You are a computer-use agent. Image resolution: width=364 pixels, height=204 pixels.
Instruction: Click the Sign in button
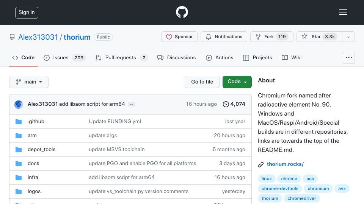coord(27,12)
